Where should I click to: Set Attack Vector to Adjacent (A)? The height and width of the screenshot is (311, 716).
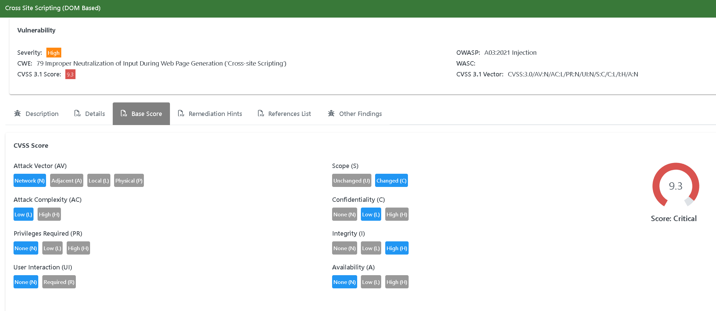tap(67, 181)
